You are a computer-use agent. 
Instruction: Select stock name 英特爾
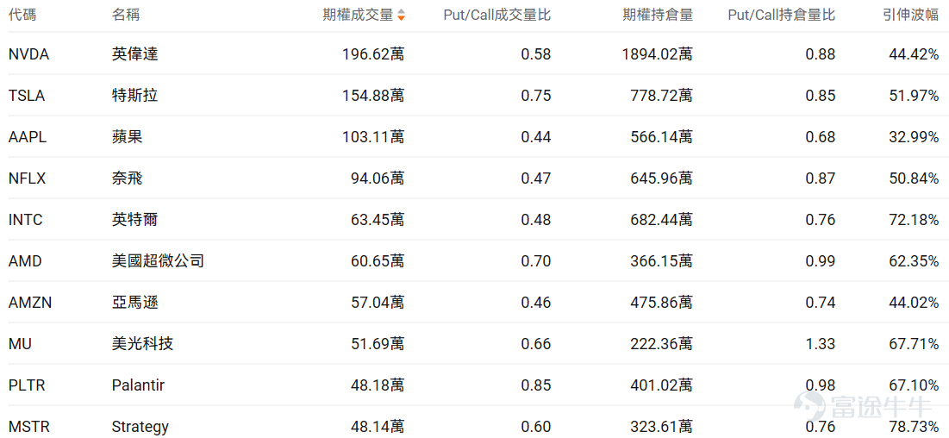pyautogui.click(x=134, y=219)
